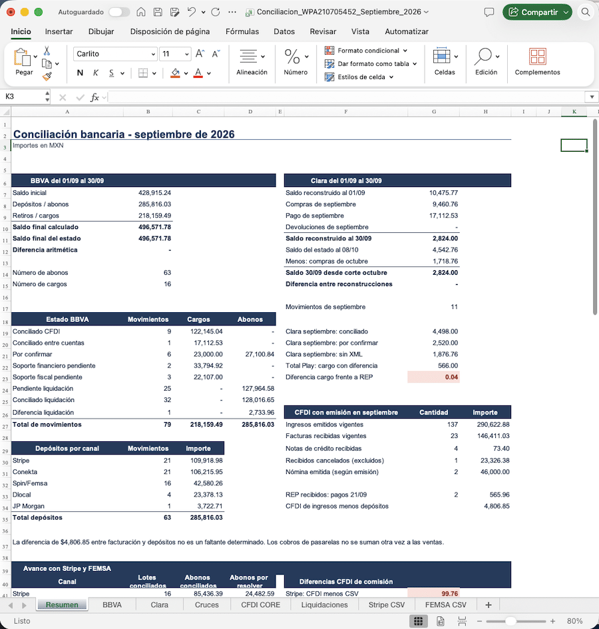Viewport: 599px width, 629px height.
Task: Add a new sheet with plus button
Action: 489,605
